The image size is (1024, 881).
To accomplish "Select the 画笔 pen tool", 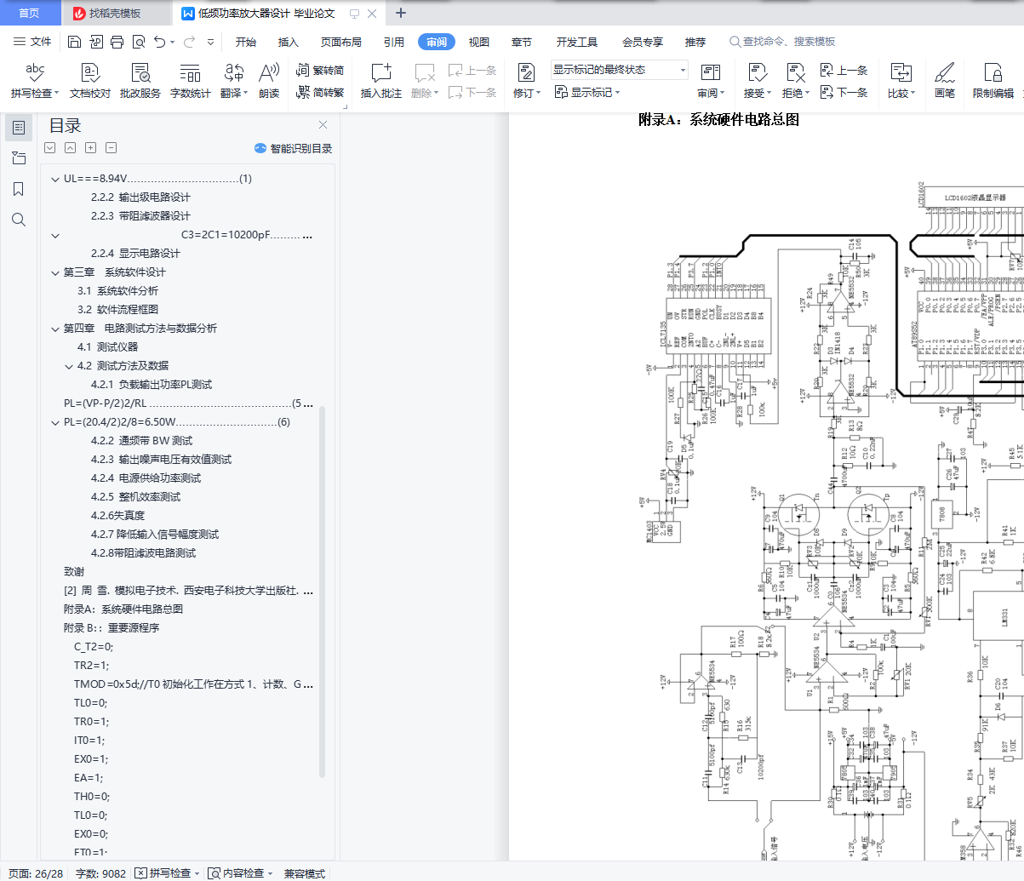I will point(944,81).
